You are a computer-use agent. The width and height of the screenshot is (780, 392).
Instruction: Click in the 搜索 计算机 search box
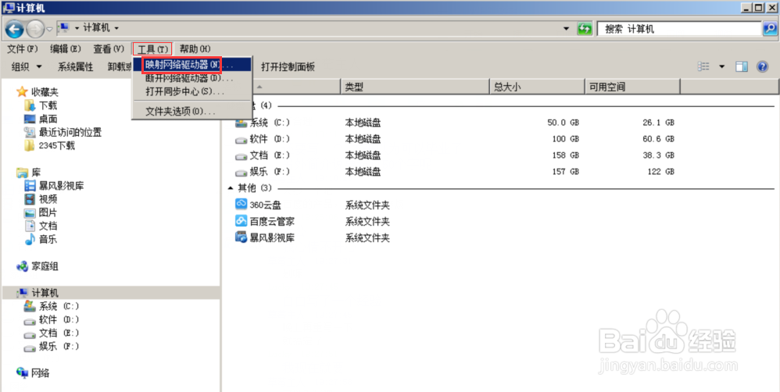pos(679,29)
